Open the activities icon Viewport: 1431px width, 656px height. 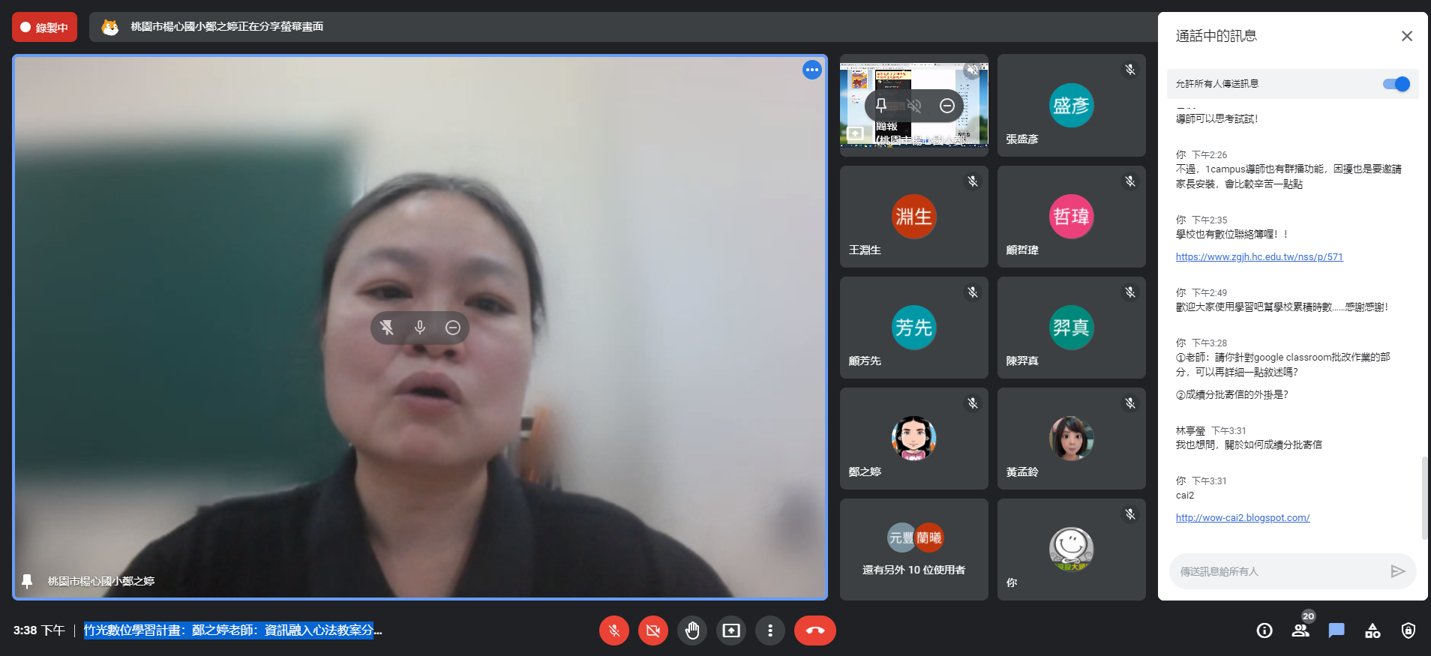pyautogui.click(x=1372, y=631)
